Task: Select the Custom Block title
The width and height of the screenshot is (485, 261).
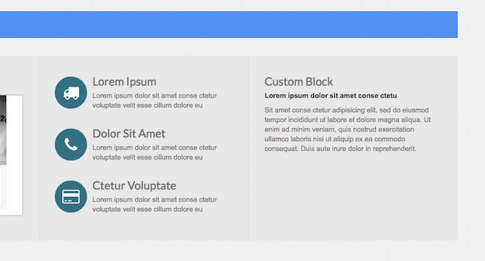Action: tap(299, 82)
